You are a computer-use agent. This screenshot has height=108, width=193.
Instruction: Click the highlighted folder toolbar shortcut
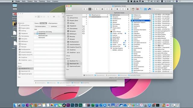coord(145,9)
